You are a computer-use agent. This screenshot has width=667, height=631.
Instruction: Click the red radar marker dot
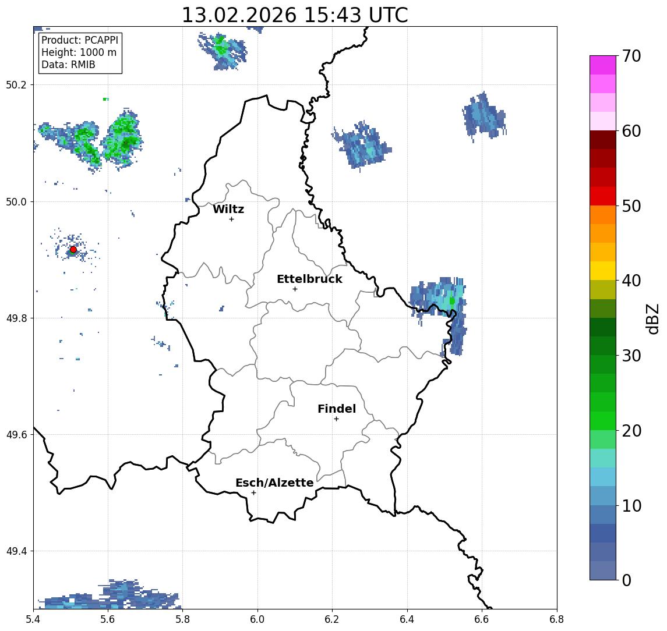point(73,250)
